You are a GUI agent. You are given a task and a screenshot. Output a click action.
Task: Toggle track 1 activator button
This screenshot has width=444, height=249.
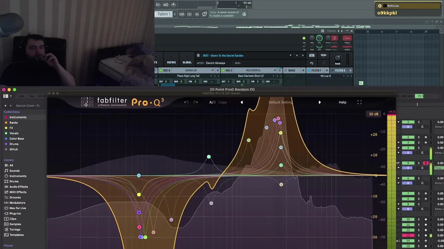[x=408, y=122]
